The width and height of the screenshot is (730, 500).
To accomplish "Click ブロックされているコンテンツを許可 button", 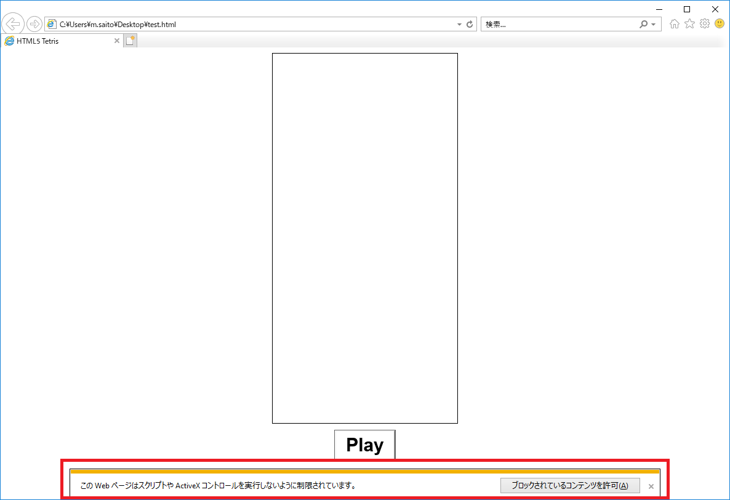I will pos(569,485).
